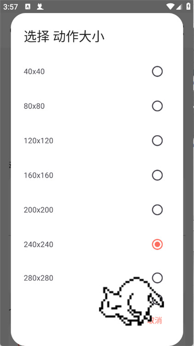Click the battery status bar icon
This screenshot has height=346, width=194.
pos(188,6)
